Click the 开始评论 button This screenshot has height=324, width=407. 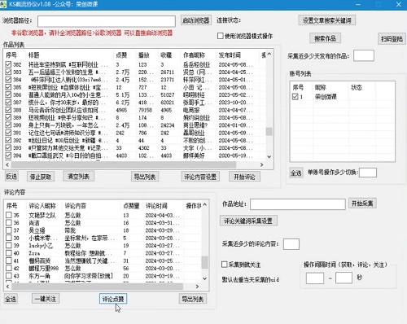(x=244, y=177)
